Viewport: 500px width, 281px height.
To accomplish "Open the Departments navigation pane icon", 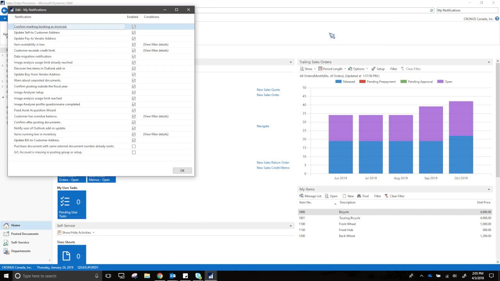I will (6, 251).
